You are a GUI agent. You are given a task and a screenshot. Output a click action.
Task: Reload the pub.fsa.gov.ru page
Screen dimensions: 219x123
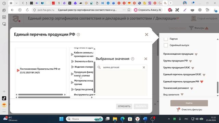click(x=27, y=10)
